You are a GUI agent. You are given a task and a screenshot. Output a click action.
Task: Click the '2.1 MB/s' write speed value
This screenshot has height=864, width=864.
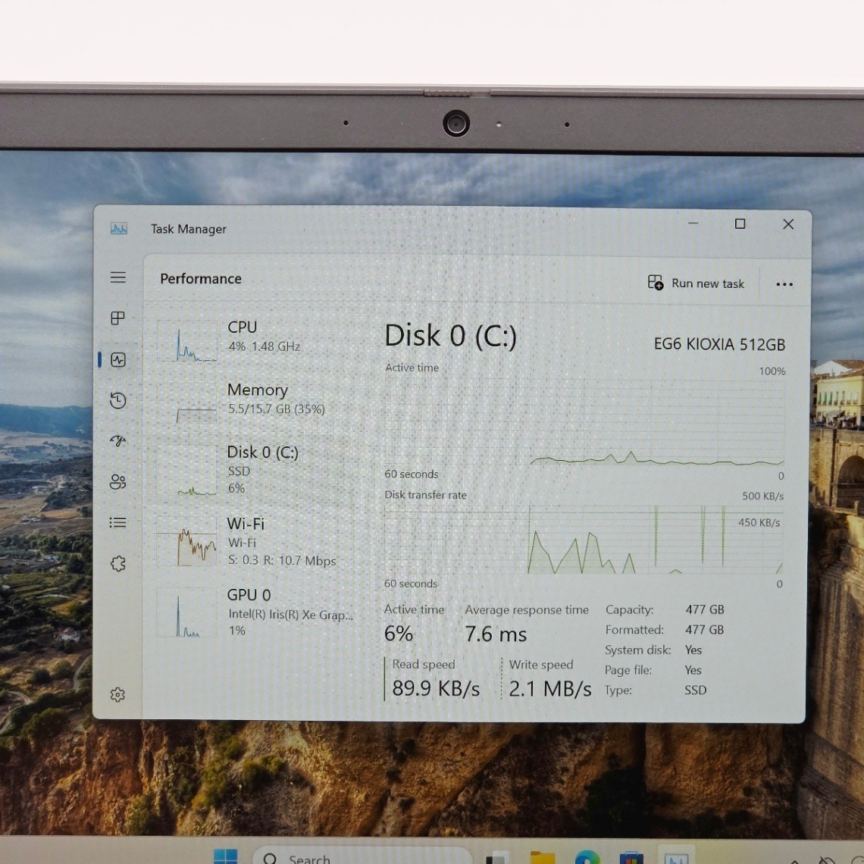550,689
